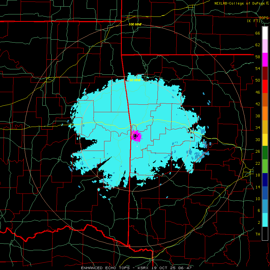Click the yellow 34 K FT legend swatch
The width and height of the screenshot is (270, 270).
(x=265, y=139)
